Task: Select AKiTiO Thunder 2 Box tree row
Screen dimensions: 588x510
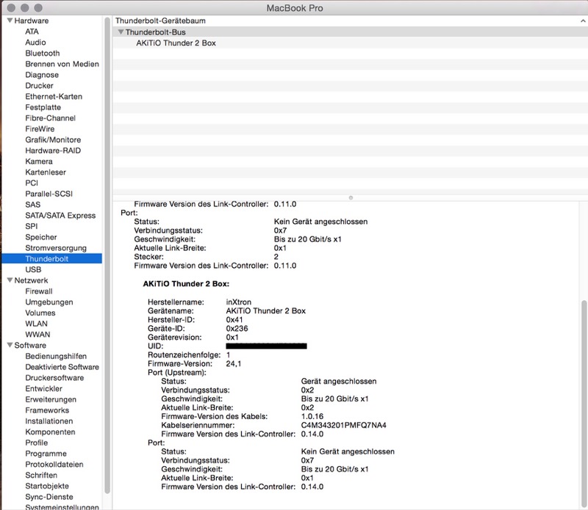Action: (350, 43)
